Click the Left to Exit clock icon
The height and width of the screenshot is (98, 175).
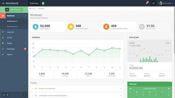pyautogui.click(x=142, y=27)
